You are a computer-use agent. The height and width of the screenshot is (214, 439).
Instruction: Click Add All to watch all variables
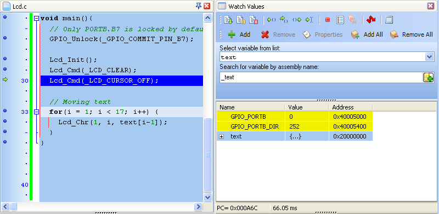[367, 34]
